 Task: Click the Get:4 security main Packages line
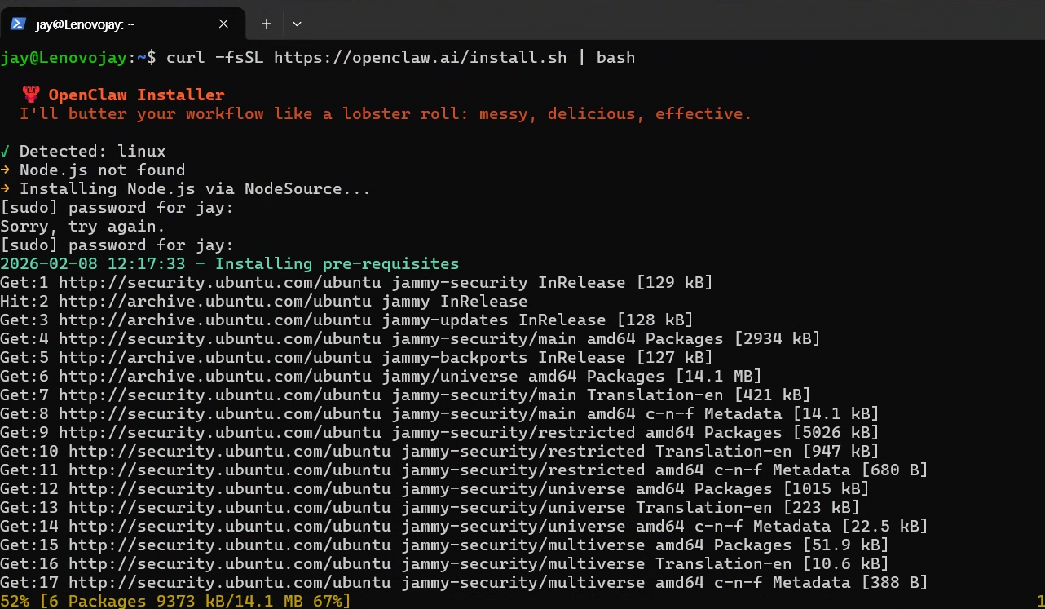(410, 338)
